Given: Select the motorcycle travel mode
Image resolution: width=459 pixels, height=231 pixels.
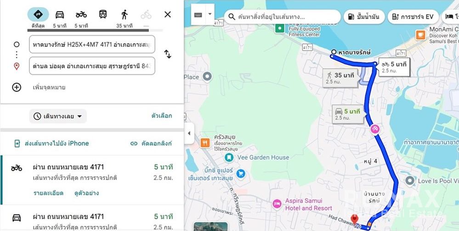Looking at the screenshot, I should pos(81,18).
